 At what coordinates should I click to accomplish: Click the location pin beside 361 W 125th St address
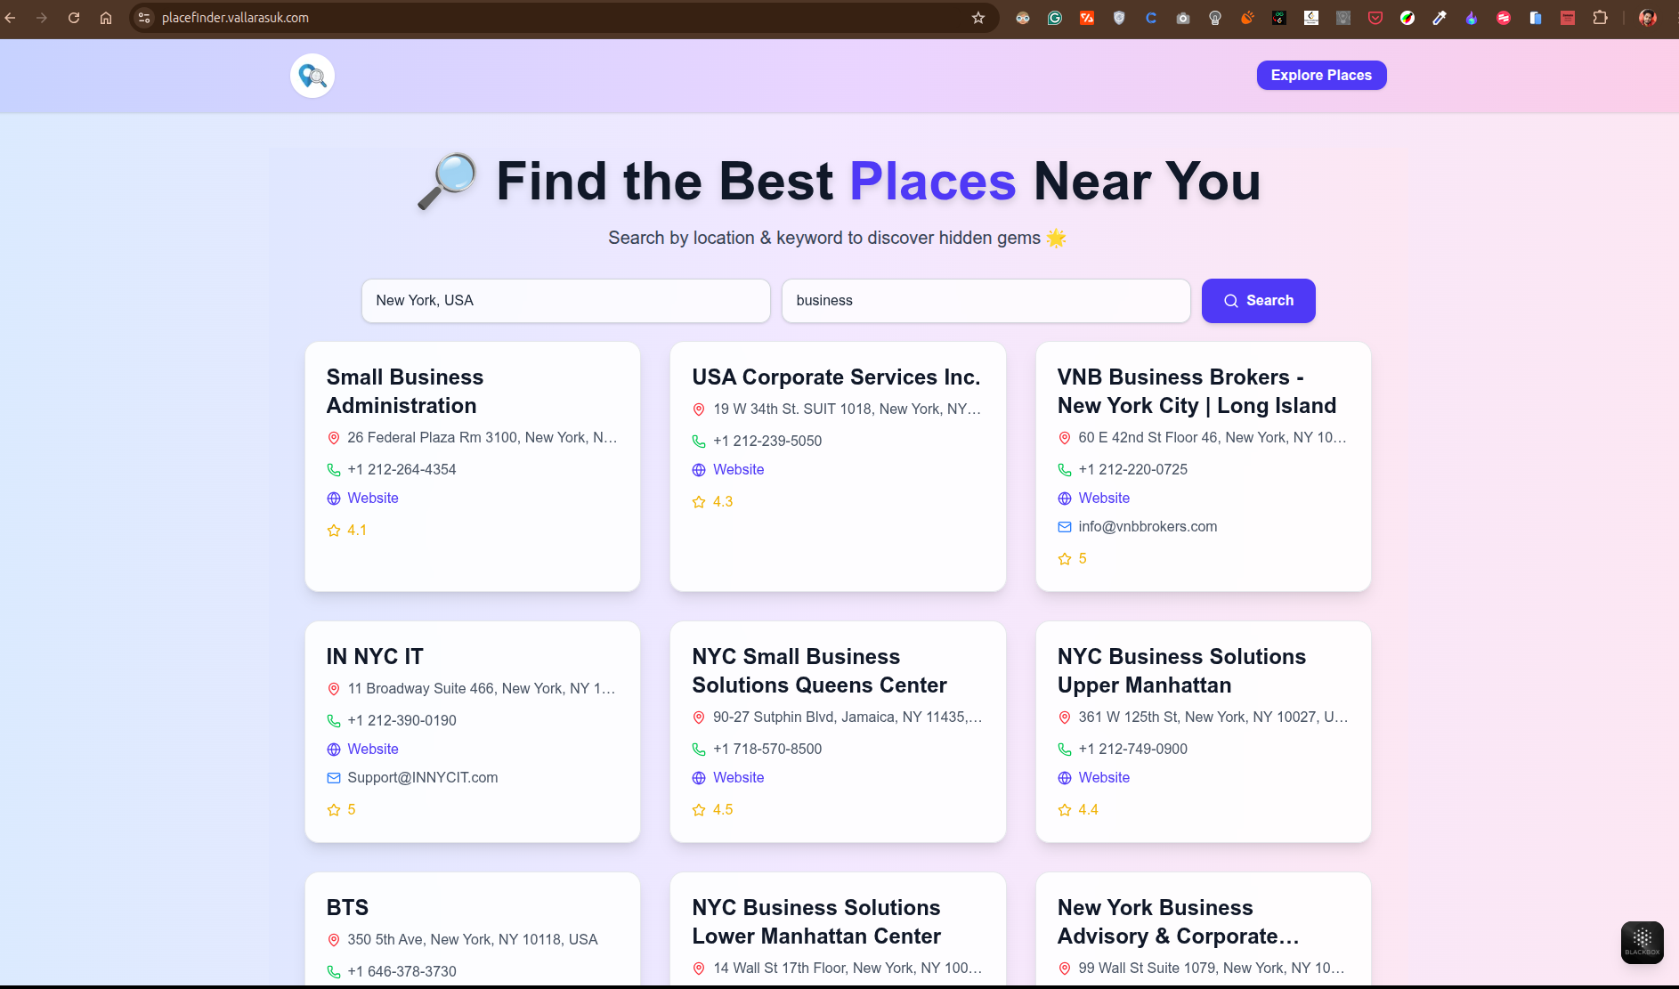point(1065,717)
